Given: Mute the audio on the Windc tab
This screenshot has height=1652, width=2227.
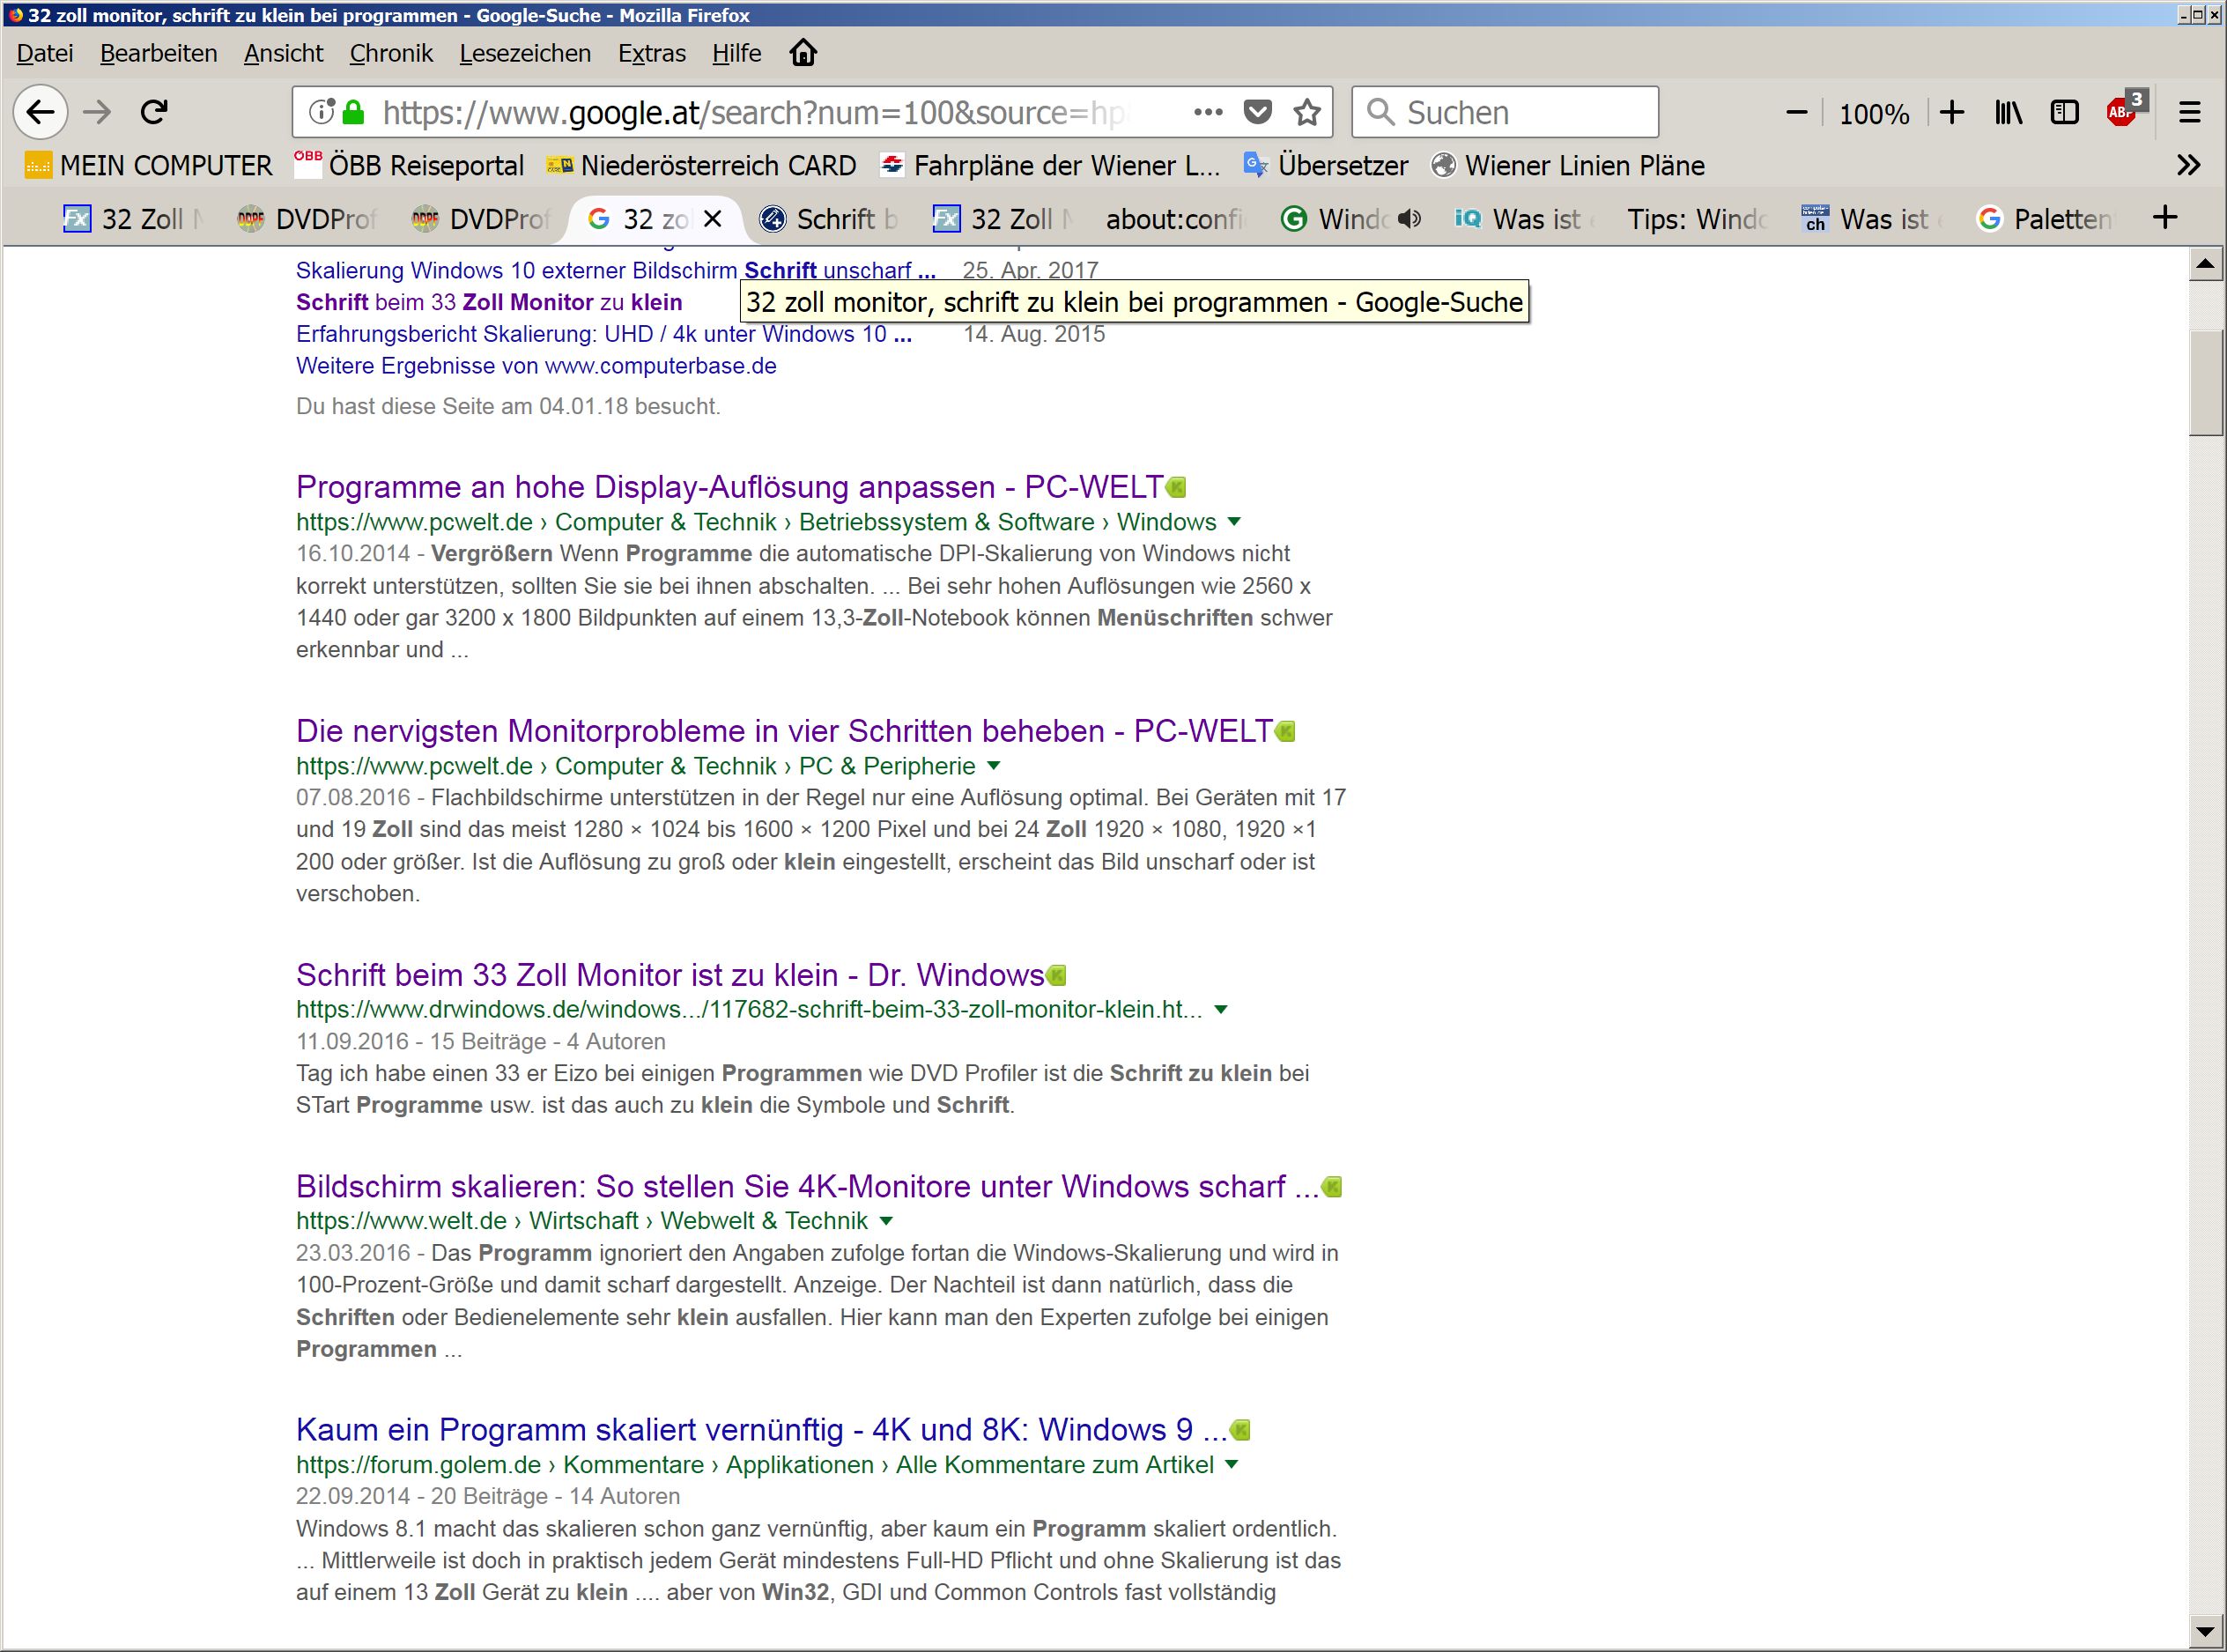Looking at the screenshot, I should pos(1409,219).
